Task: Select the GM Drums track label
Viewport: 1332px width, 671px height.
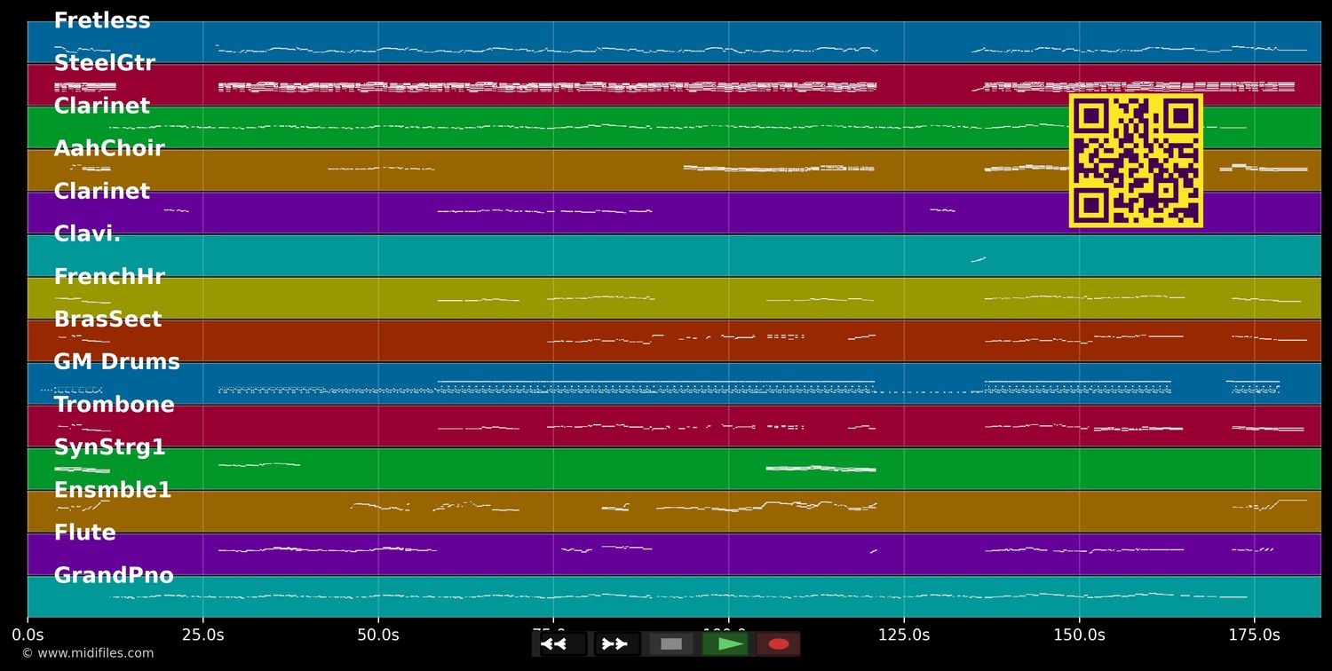Action: (x=116, y=362)
